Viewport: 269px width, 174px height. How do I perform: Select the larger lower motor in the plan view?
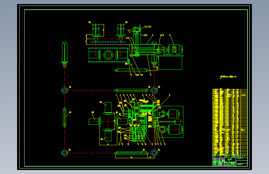coord(175,129)
